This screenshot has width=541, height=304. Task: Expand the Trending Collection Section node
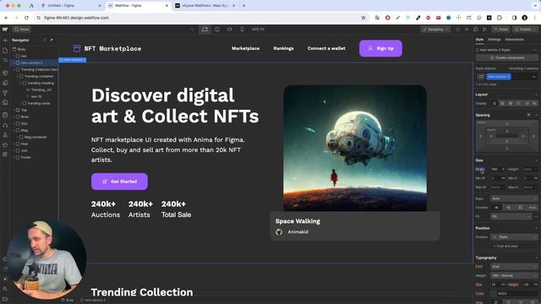[x=14, y=69]
